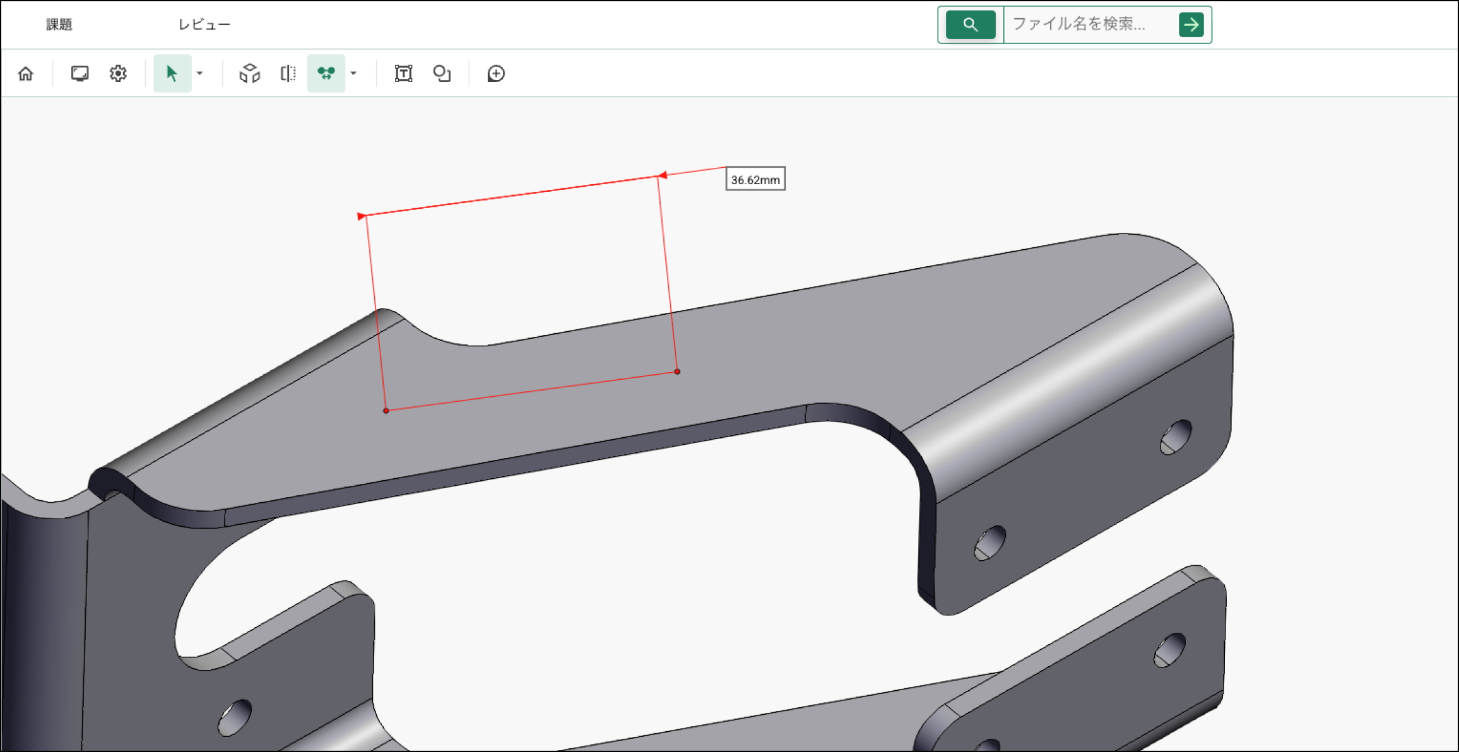Click the 36.62mm measurement label
The height and width of the screenshot is (752, 1459).
click(755, 179)
